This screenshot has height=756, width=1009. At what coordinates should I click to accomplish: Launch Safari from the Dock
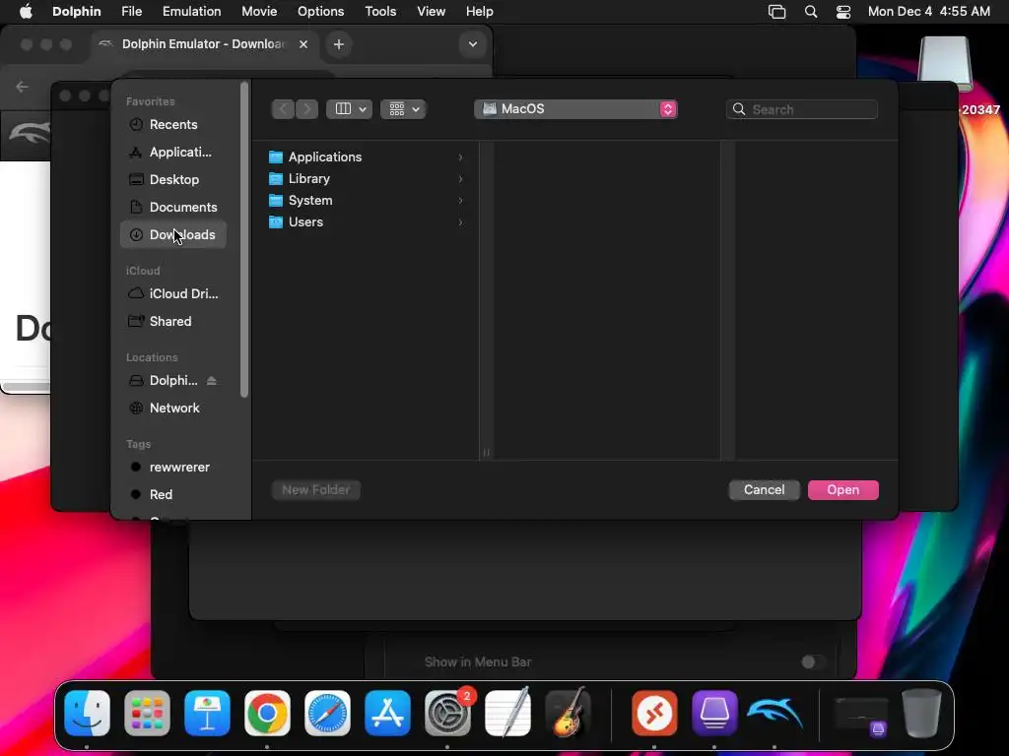pos(327,714)
